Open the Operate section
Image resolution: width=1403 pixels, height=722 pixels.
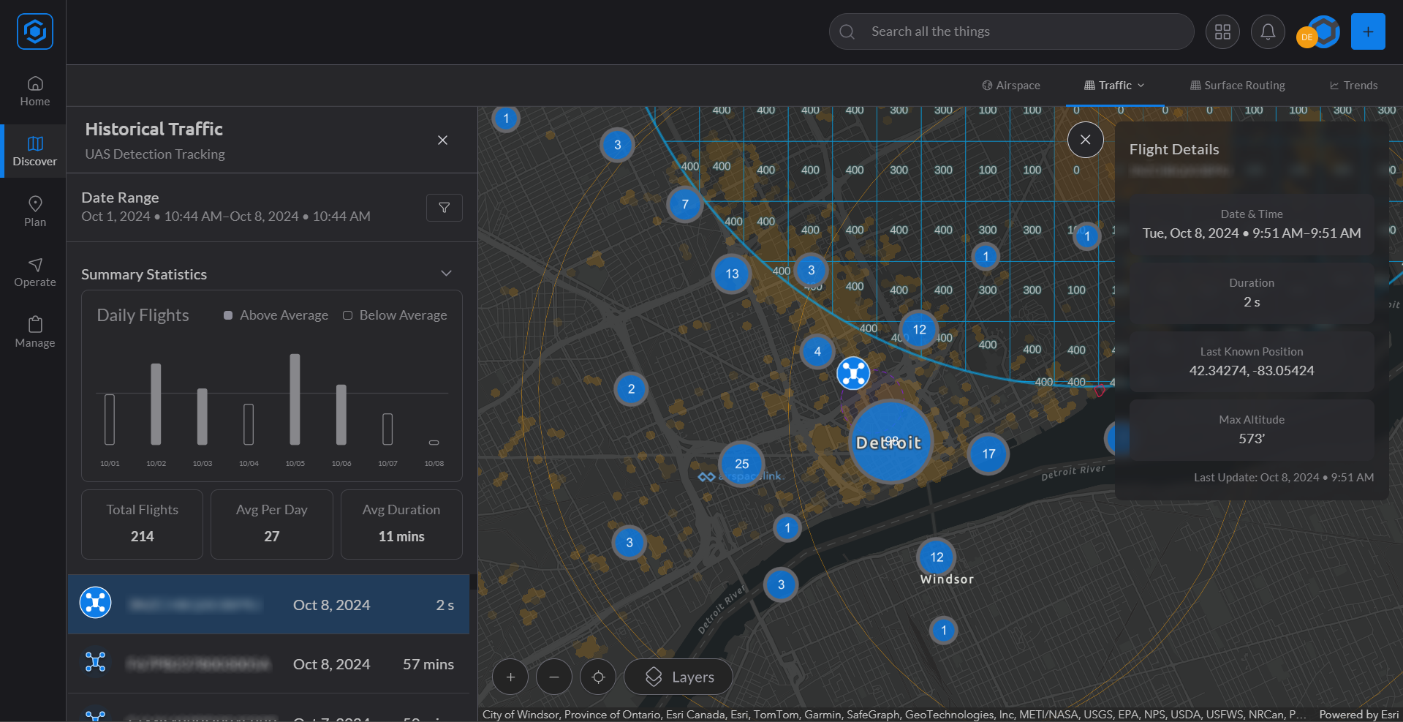[34, 272]
